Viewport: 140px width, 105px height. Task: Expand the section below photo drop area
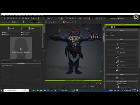[1, 61]
